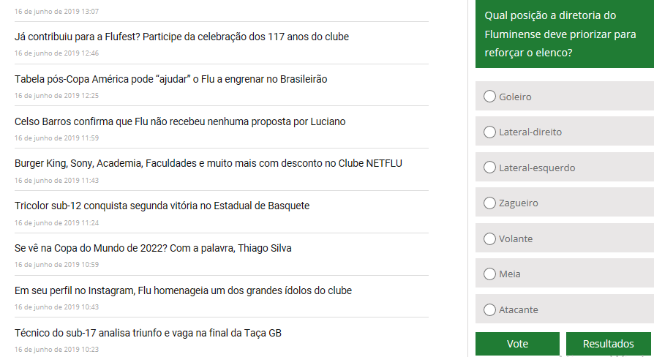Screen dimensions: 654x357
Task: Open Tabela pós-Copa América article
Action: [x=170, y=79]
